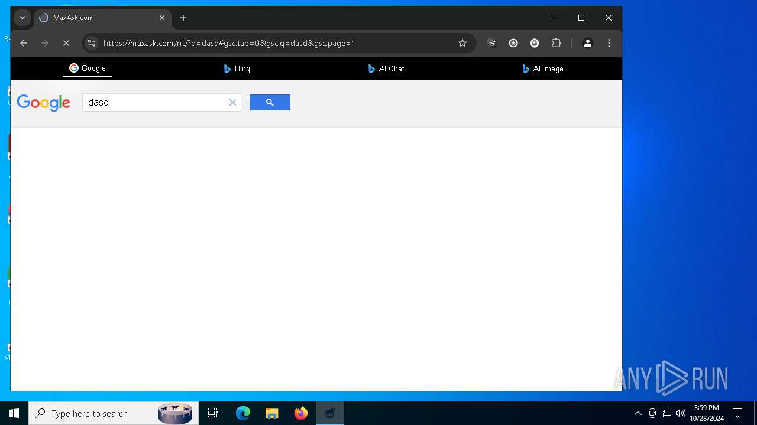The height and width of the screenshot is (425, 757).
Task: Click the taskbar search box
Action: (x=114, y=413)
